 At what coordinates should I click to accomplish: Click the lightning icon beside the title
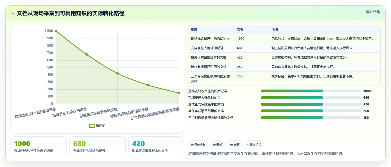[13, 13]
